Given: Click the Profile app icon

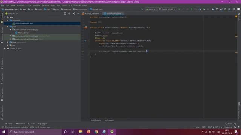Looking at the screenshot, I should [x=200, y=9].
